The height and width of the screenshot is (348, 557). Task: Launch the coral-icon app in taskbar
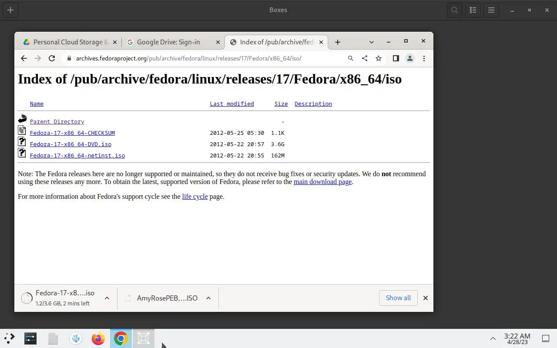point(76,338)
